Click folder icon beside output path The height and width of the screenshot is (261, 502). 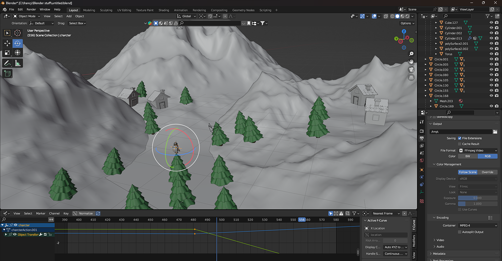pyautogui.click(x=495, y=132)
